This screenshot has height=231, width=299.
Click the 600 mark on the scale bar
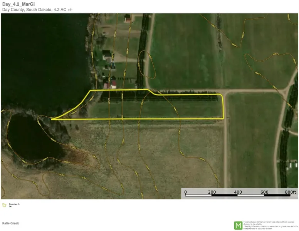click(x=264, y=192)
